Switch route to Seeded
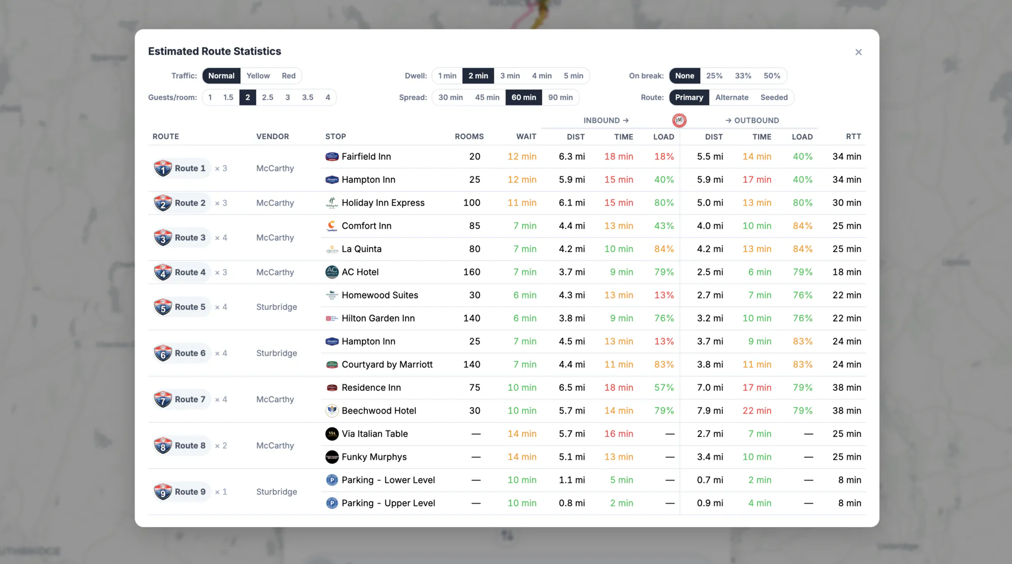1012x564 pixels. click(x=774, y=98)
